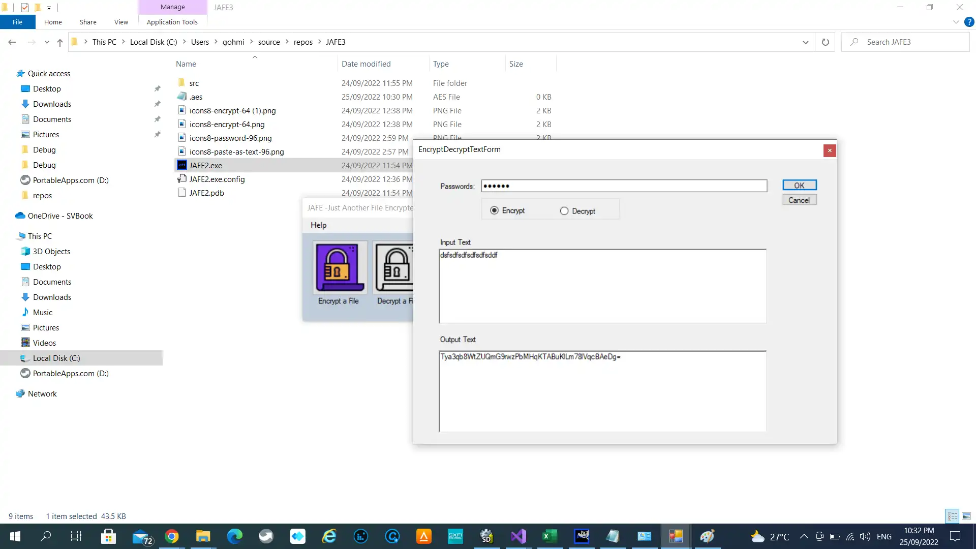Click the Home tab in ribbon
976x549 pixels.
click(x=53, y=21)
